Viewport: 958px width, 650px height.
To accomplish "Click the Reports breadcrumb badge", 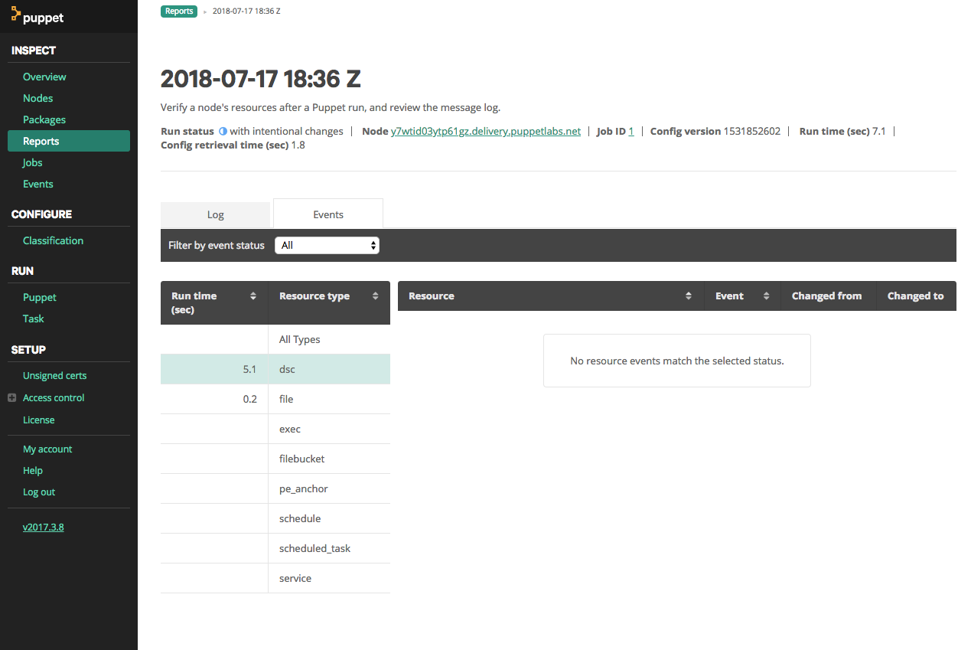I will point(178,11).
